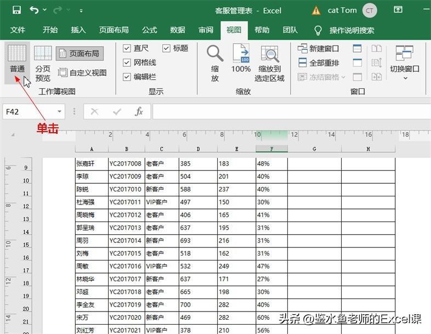Click the view side by side icon
The image size is (431, 334).
point(377,49)
